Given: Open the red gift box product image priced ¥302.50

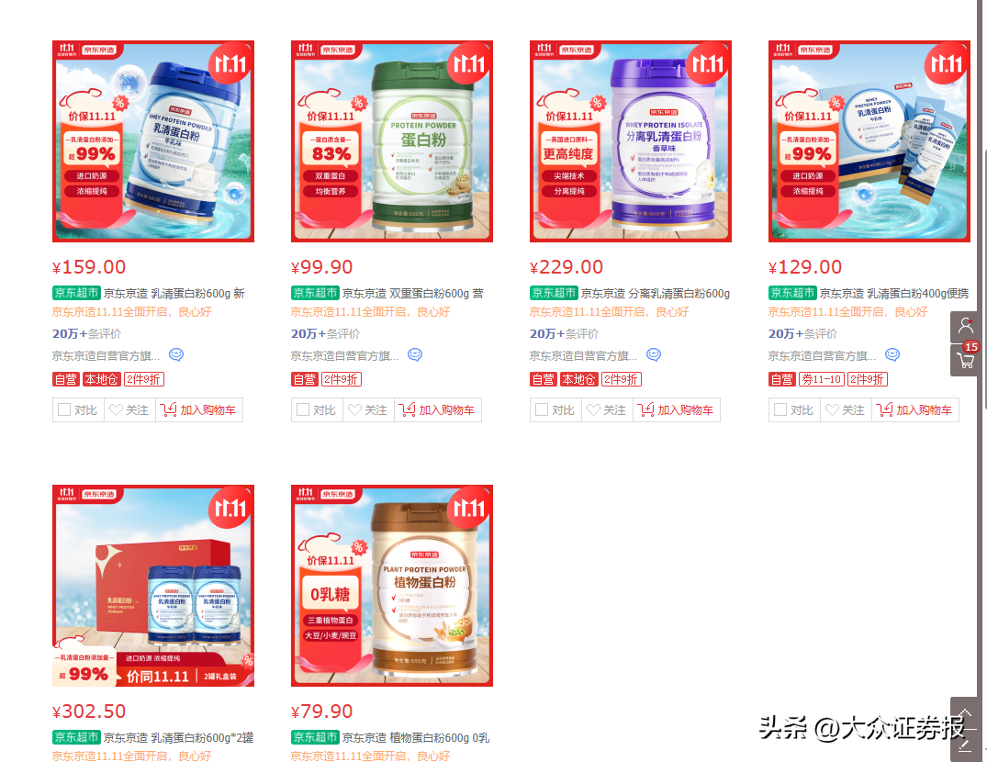Looking at the screenshot, I should click(153, 586).
